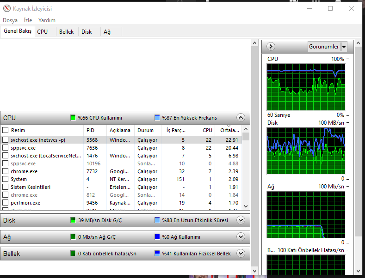
Task: Open the İzle menu
Action: (x=28, y=20)
